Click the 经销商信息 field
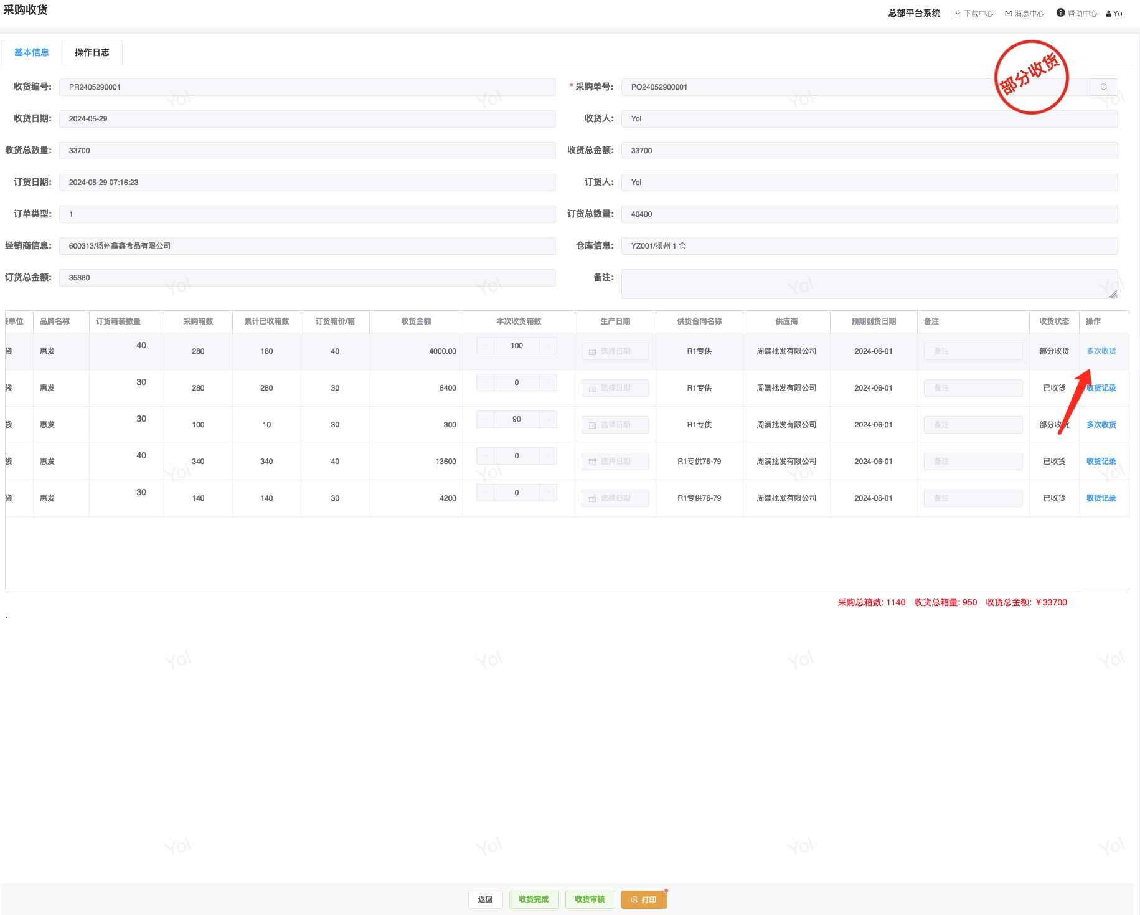Image resolution: width=1140 pixels, height=915 pixels. (308, 246)
